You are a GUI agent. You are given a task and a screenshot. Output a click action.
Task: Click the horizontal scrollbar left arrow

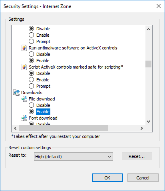click(15, 128)
